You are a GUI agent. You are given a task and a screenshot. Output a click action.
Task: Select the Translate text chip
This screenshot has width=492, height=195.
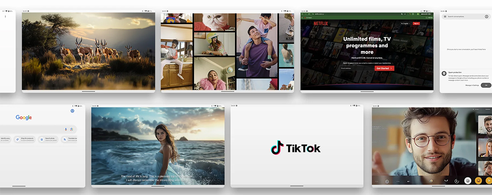69,139
